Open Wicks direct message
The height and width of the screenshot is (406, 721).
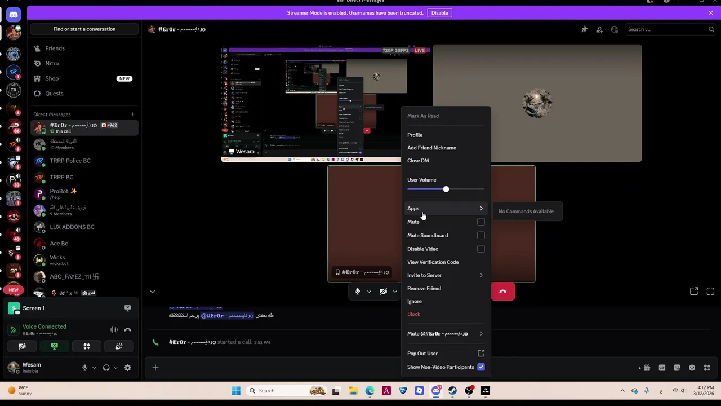84,260
